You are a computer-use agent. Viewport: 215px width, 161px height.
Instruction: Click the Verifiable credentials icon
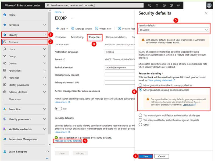point(5,129)
